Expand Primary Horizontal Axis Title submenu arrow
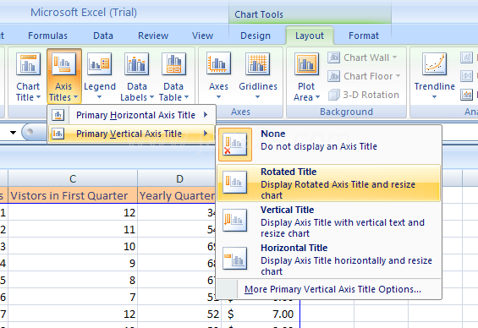478x328 pixels. (x=206, y=115)
